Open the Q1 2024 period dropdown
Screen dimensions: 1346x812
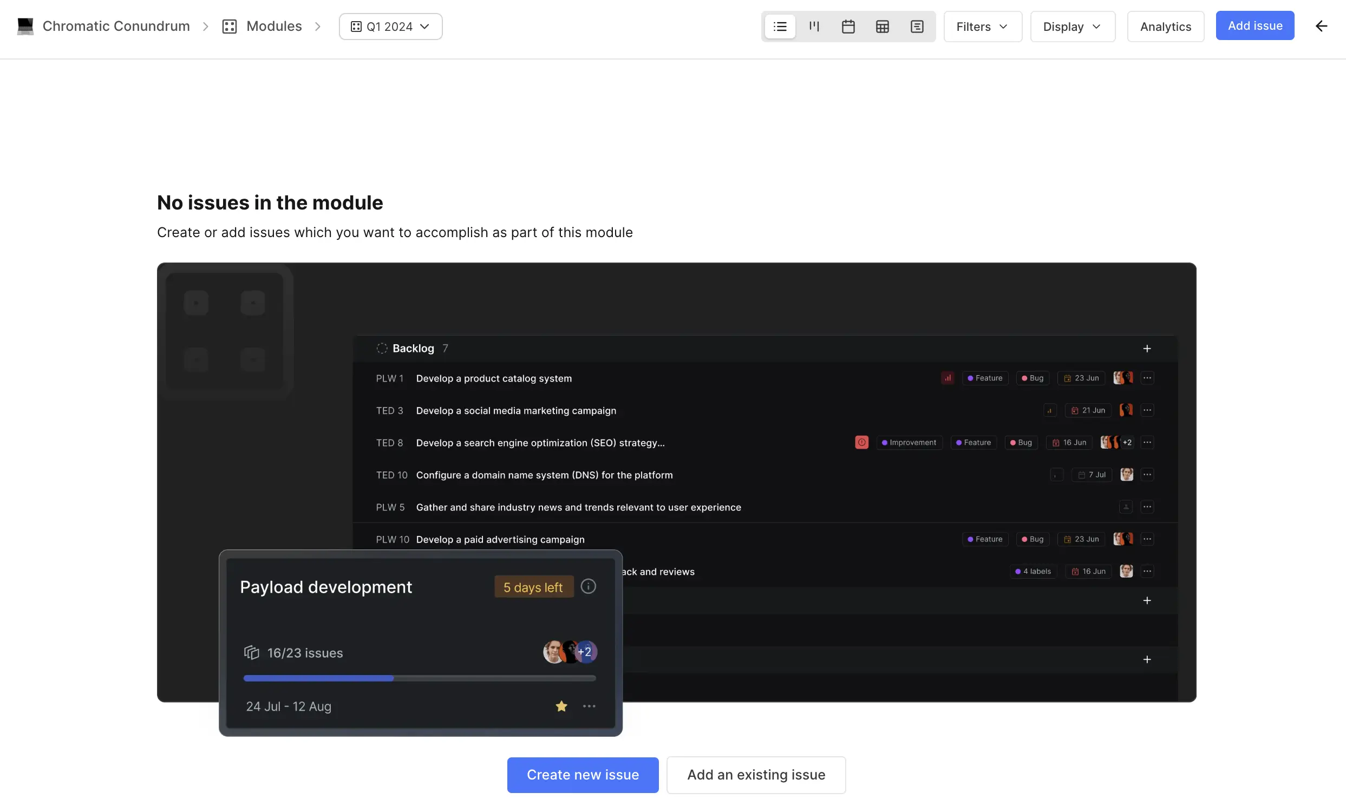click(390, 26)
